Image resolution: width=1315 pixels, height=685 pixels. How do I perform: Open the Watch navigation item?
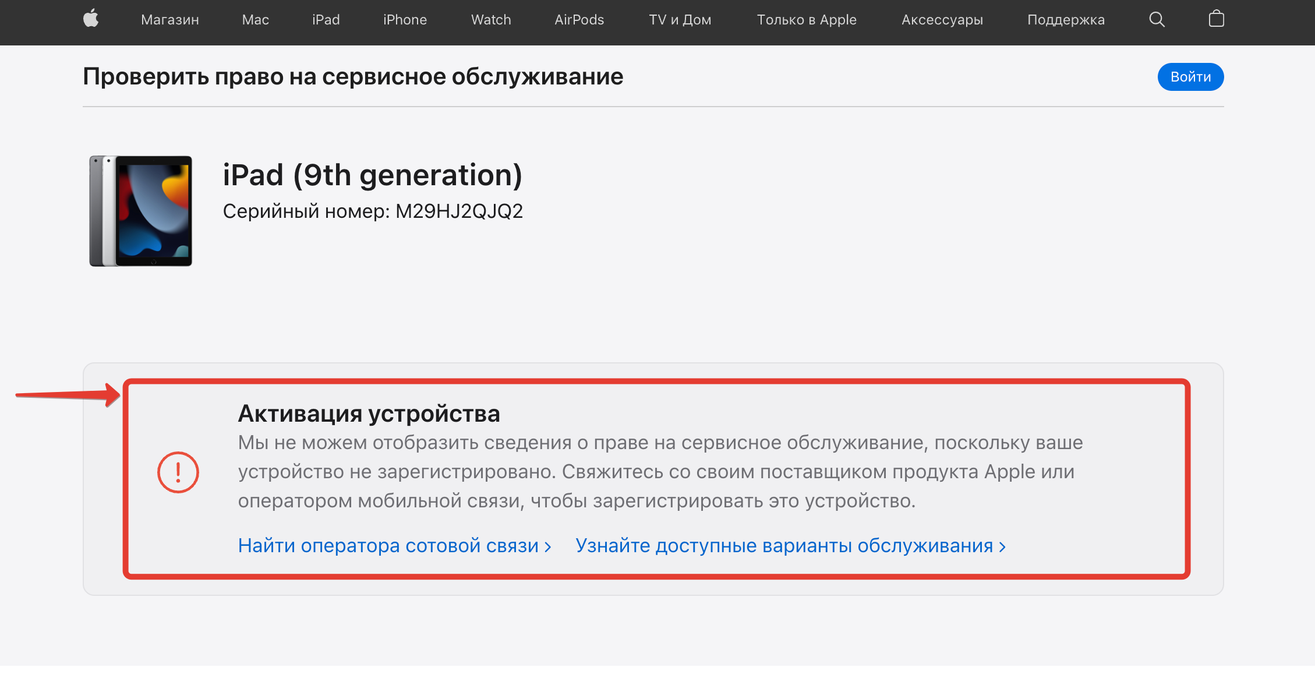(x=491, y=20)
